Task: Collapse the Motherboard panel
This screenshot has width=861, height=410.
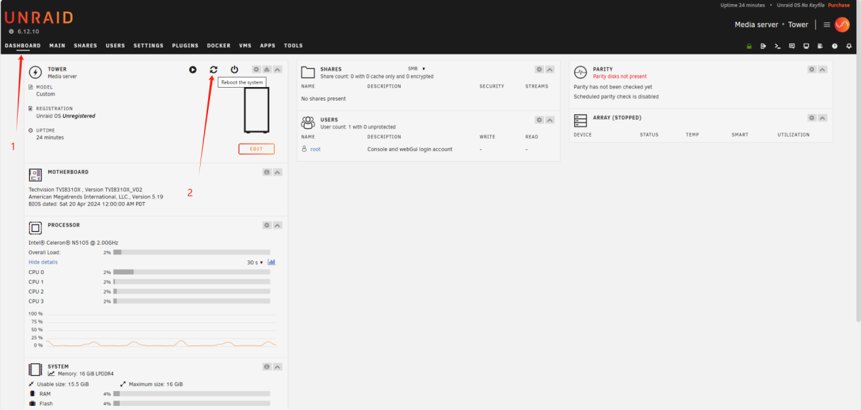Action: click(x=277, y=173)
